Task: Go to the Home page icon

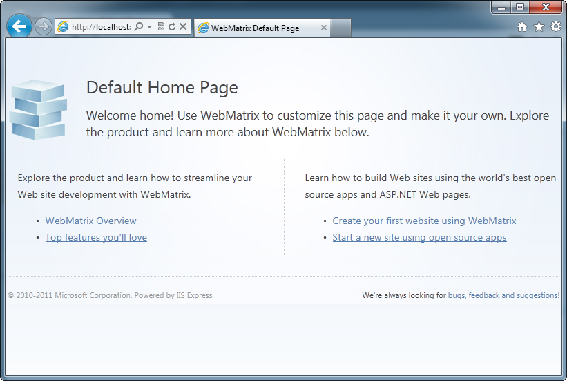Action: 522,26
